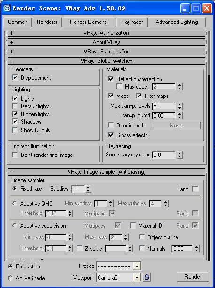This screenshot has width=215, height=288.
Task: Disable the Shadows checkbox
Action: click(15, 121)
